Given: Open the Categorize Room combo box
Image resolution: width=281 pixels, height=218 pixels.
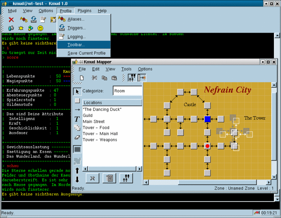Looking at the screenshot, I should tap(127, 91).
